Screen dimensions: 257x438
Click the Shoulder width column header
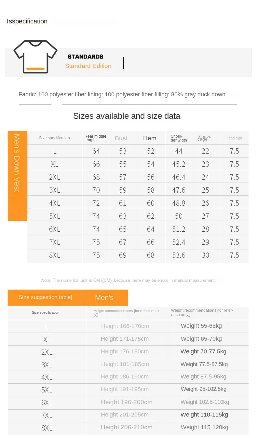pos(179,138)
